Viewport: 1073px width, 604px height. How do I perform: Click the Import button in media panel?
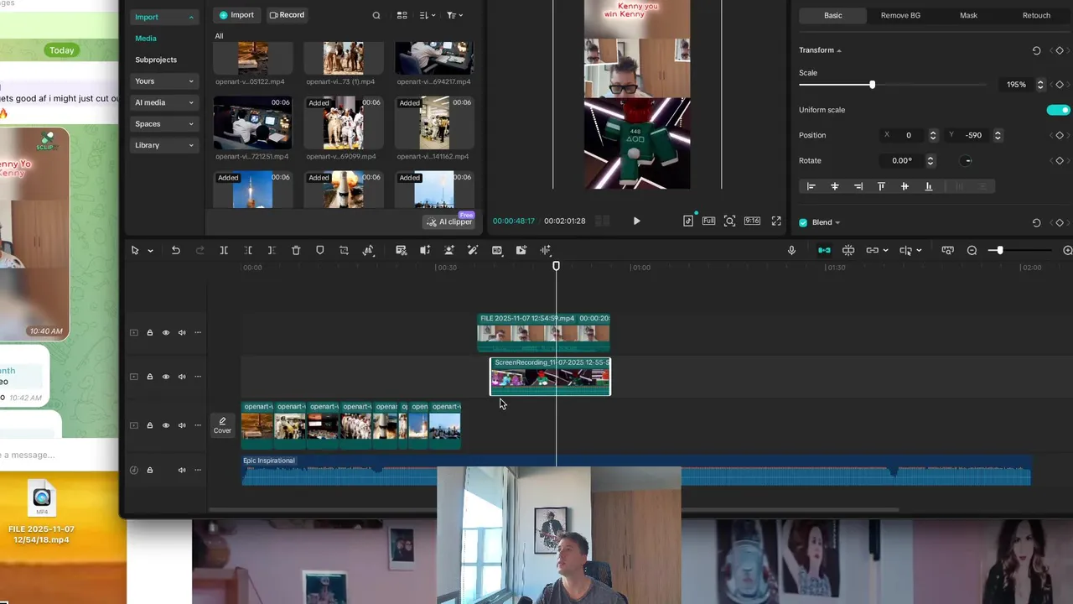pos(237,15)
